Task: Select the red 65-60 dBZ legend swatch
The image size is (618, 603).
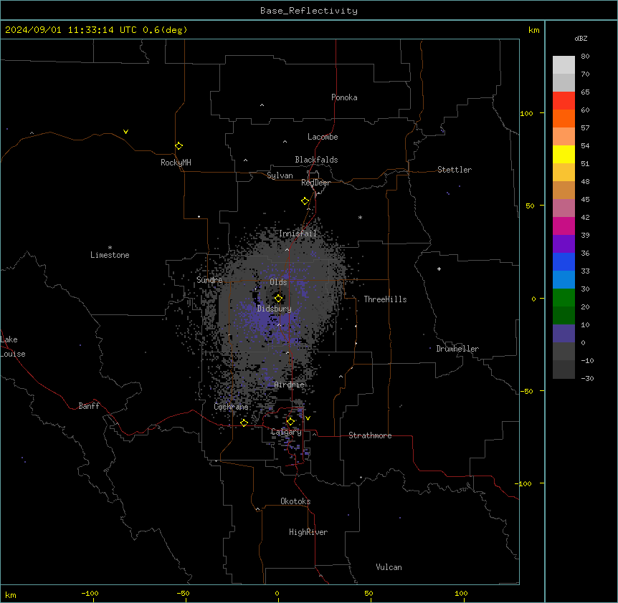Action: (564, 101)
